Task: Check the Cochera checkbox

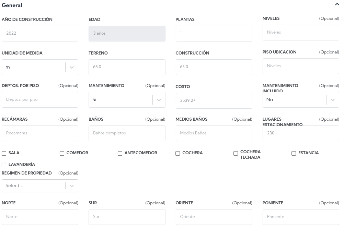Action: click(178, 153)
